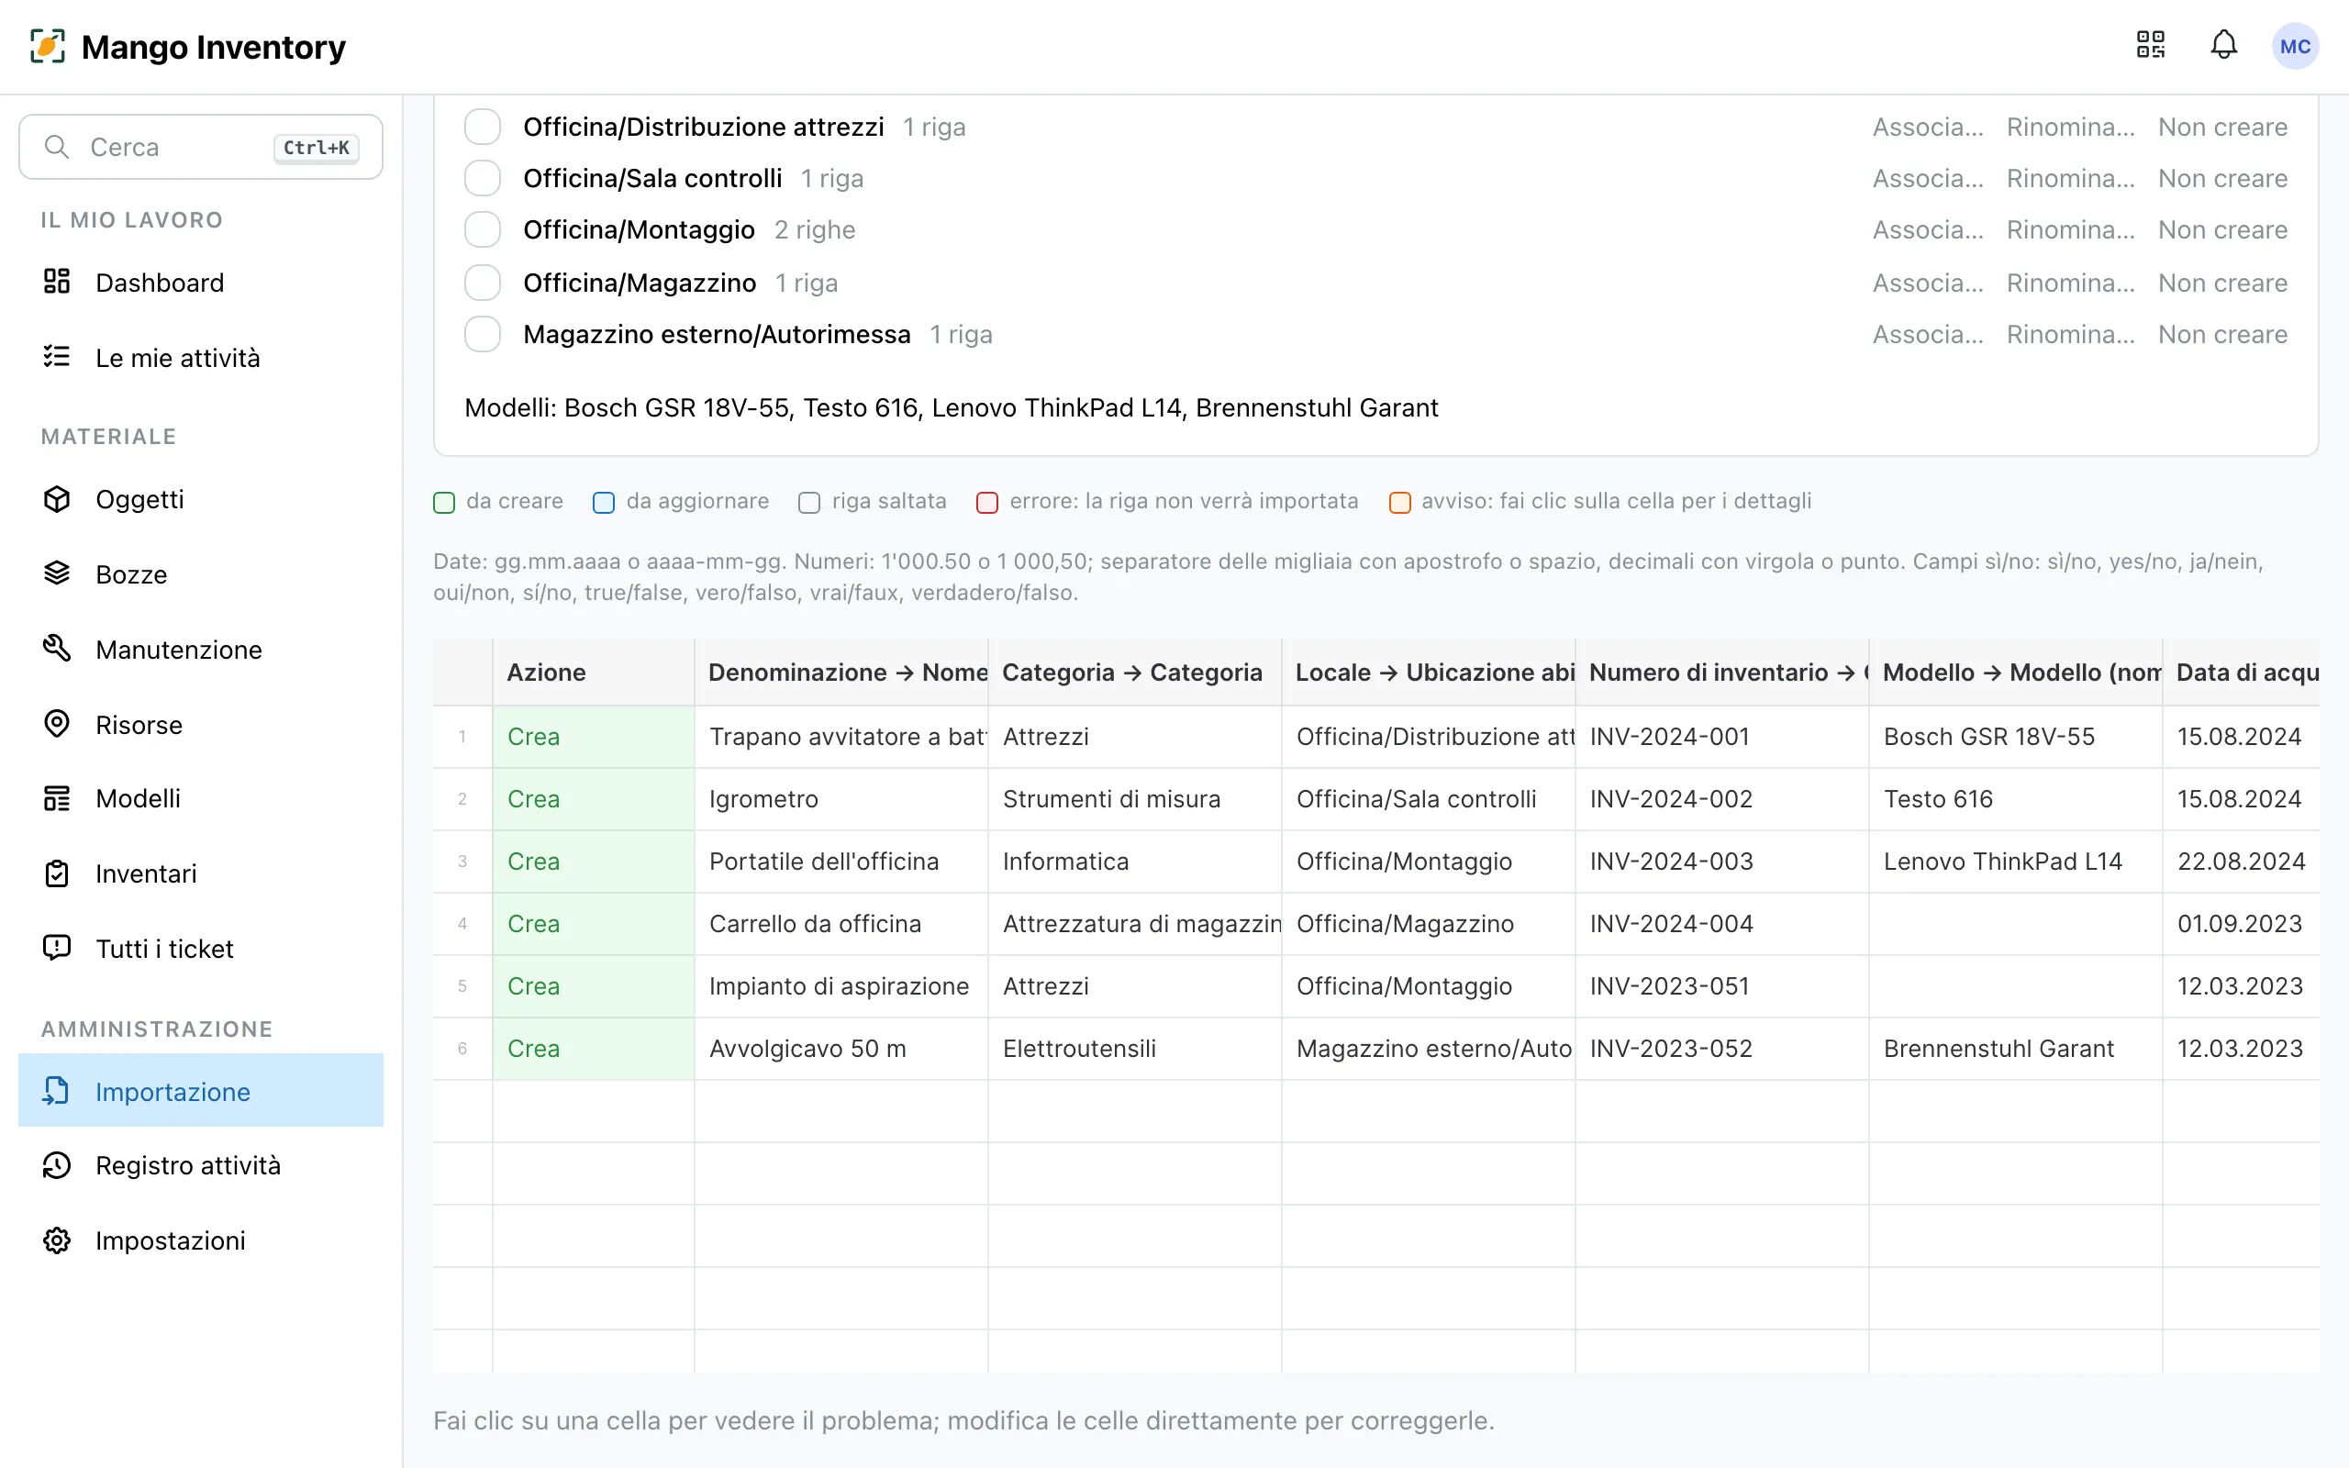Click the Le mie attività checklist icon

coord(57,356)
